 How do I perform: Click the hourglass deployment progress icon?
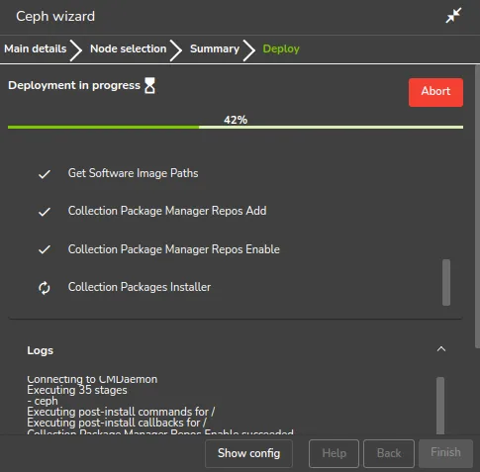[149, 86]
